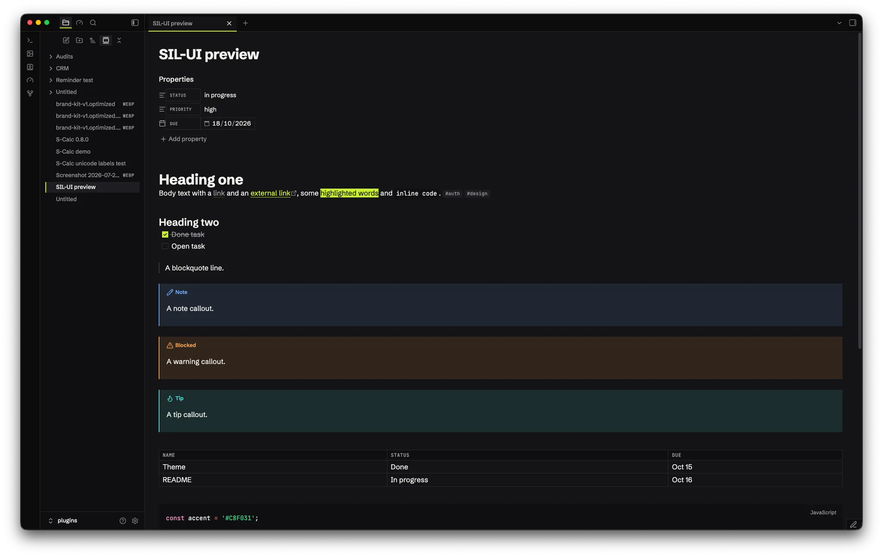Click the calendar icon beside 18/10/2026
This screenshot has width=883, height=557.
[x=207, y=123]
